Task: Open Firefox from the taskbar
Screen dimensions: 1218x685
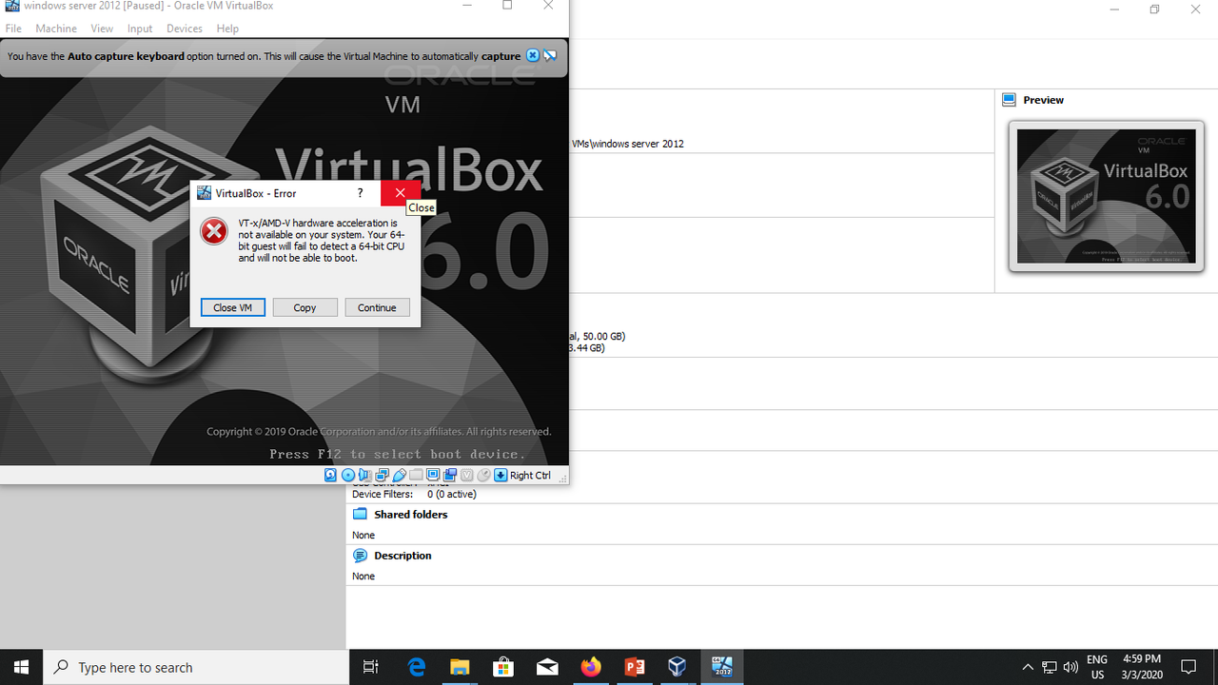Action: pyautogui.click(x=591, y=667)
